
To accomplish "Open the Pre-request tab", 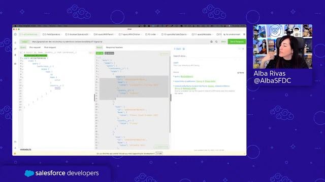I will 35,48.
